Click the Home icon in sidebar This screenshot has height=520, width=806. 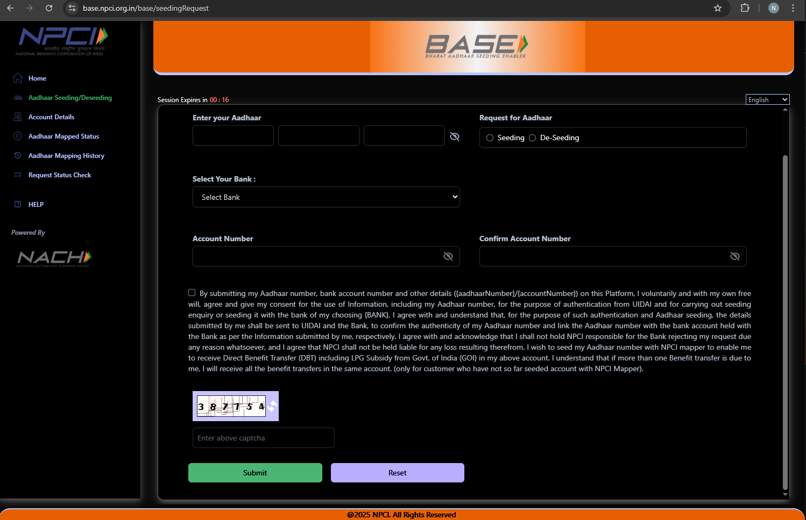click(18, 78)
